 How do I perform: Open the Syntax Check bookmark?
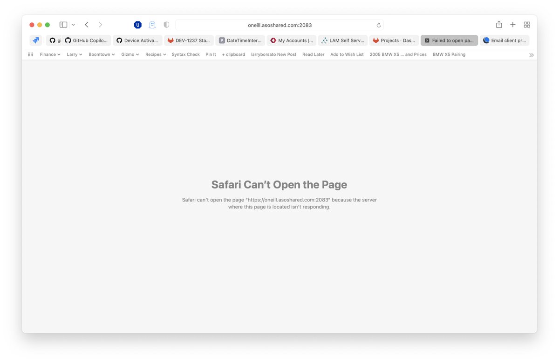pyautogui.click(x=185, y=54)
